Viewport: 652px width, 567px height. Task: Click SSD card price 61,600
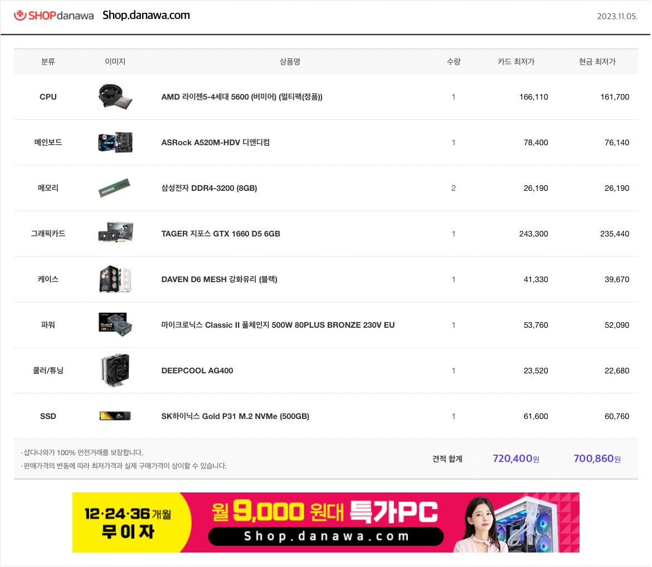point(536,417)
